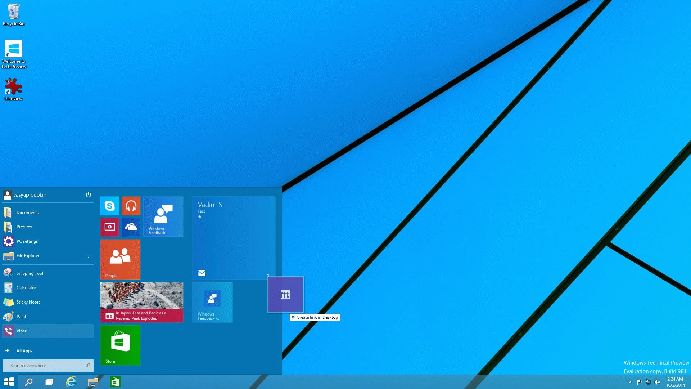Open Action Center flag icon

pyautogui.click(x=640, y=382)
